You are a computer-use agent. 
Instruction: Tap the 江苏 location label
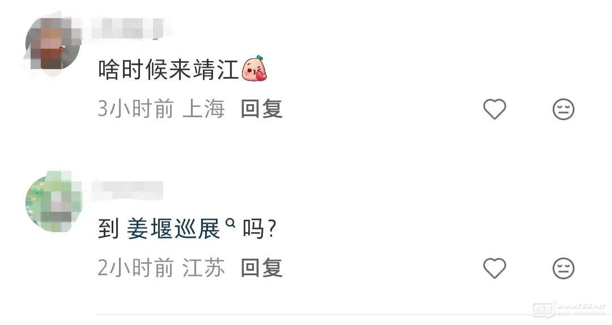tap(204, 268)
